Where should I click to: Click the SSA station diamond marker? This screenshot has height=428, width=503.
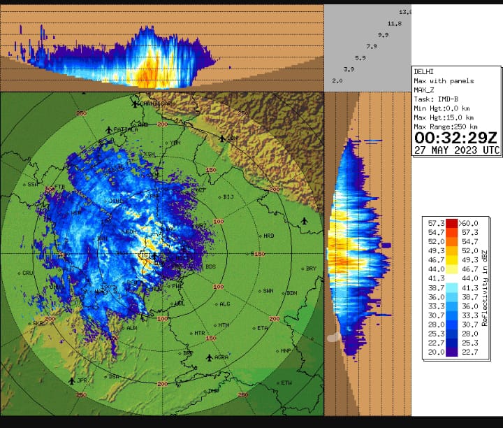point(24,185)
